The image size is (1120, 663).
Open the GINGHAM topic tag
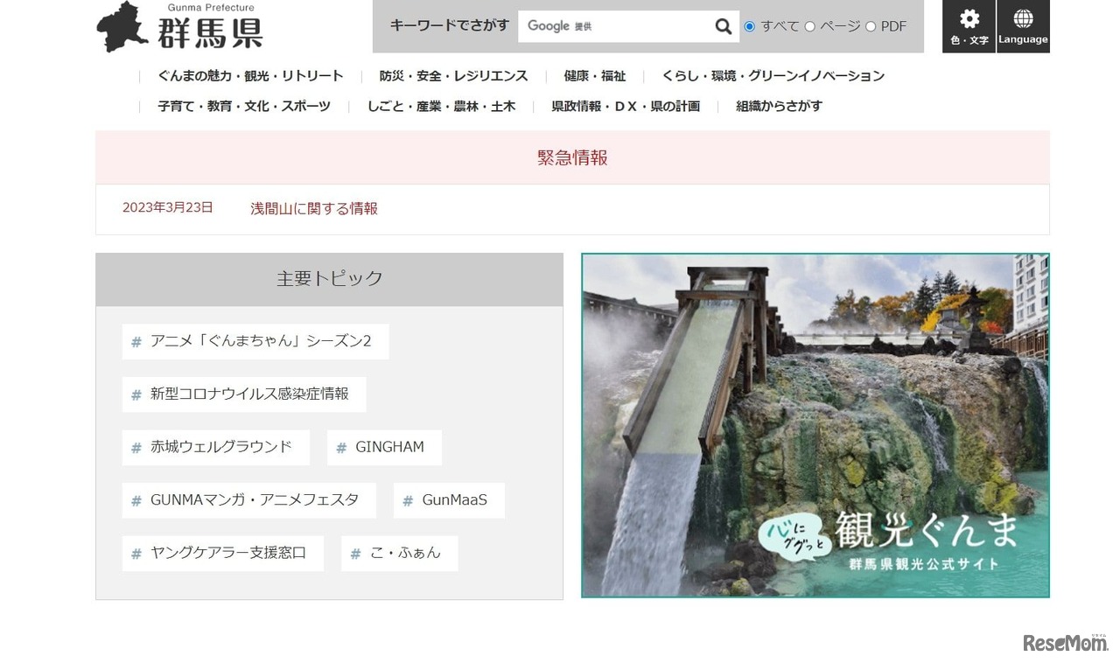pyautogui.click(x=384, y=447)
